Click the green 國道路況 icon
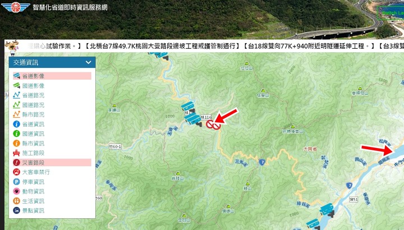The image size is (404, 230). [x=16, y=105]
